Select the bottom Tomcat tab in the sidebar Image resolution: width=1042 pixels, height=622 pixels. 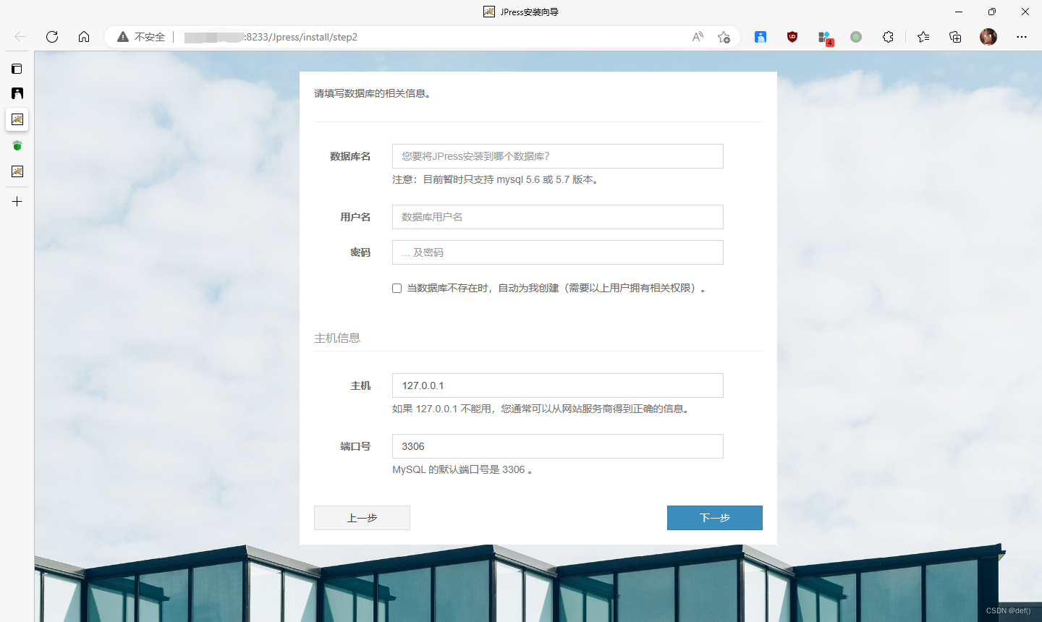pos(17,171)
